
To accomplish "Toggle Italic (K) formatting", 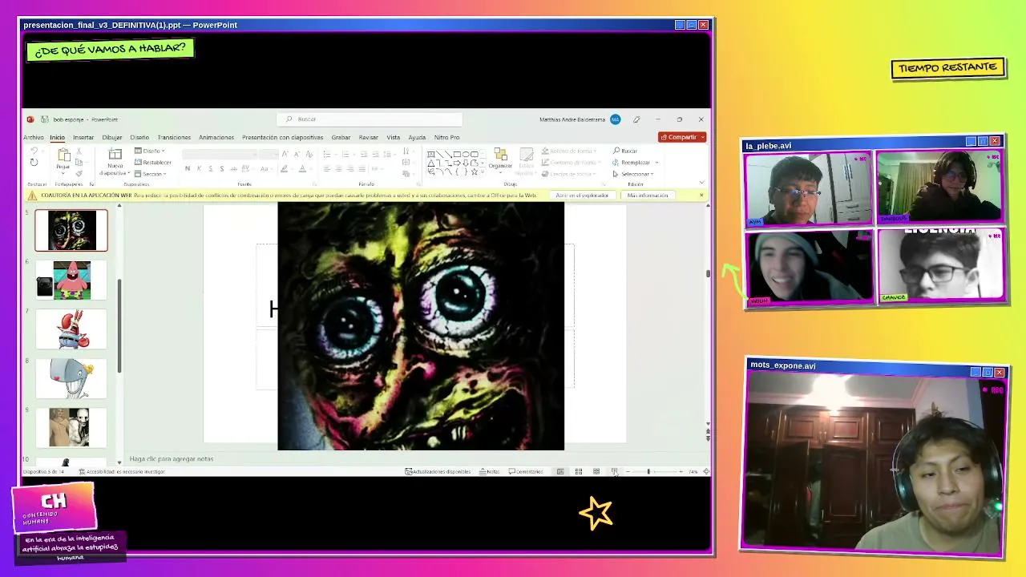I will tap(199, 169).
